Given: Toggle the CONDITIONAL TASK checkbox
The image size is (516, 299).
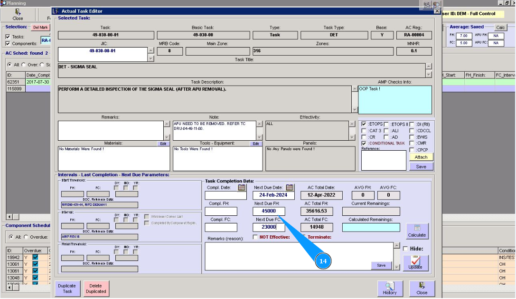Looking at the screenshot, I should (364, 144).
